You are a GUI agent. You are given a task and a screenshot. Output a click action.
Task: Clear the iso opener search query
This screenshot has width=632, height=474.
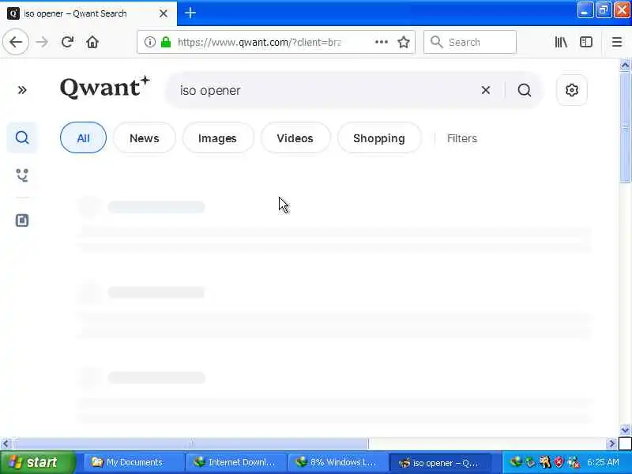coord(486,90)
